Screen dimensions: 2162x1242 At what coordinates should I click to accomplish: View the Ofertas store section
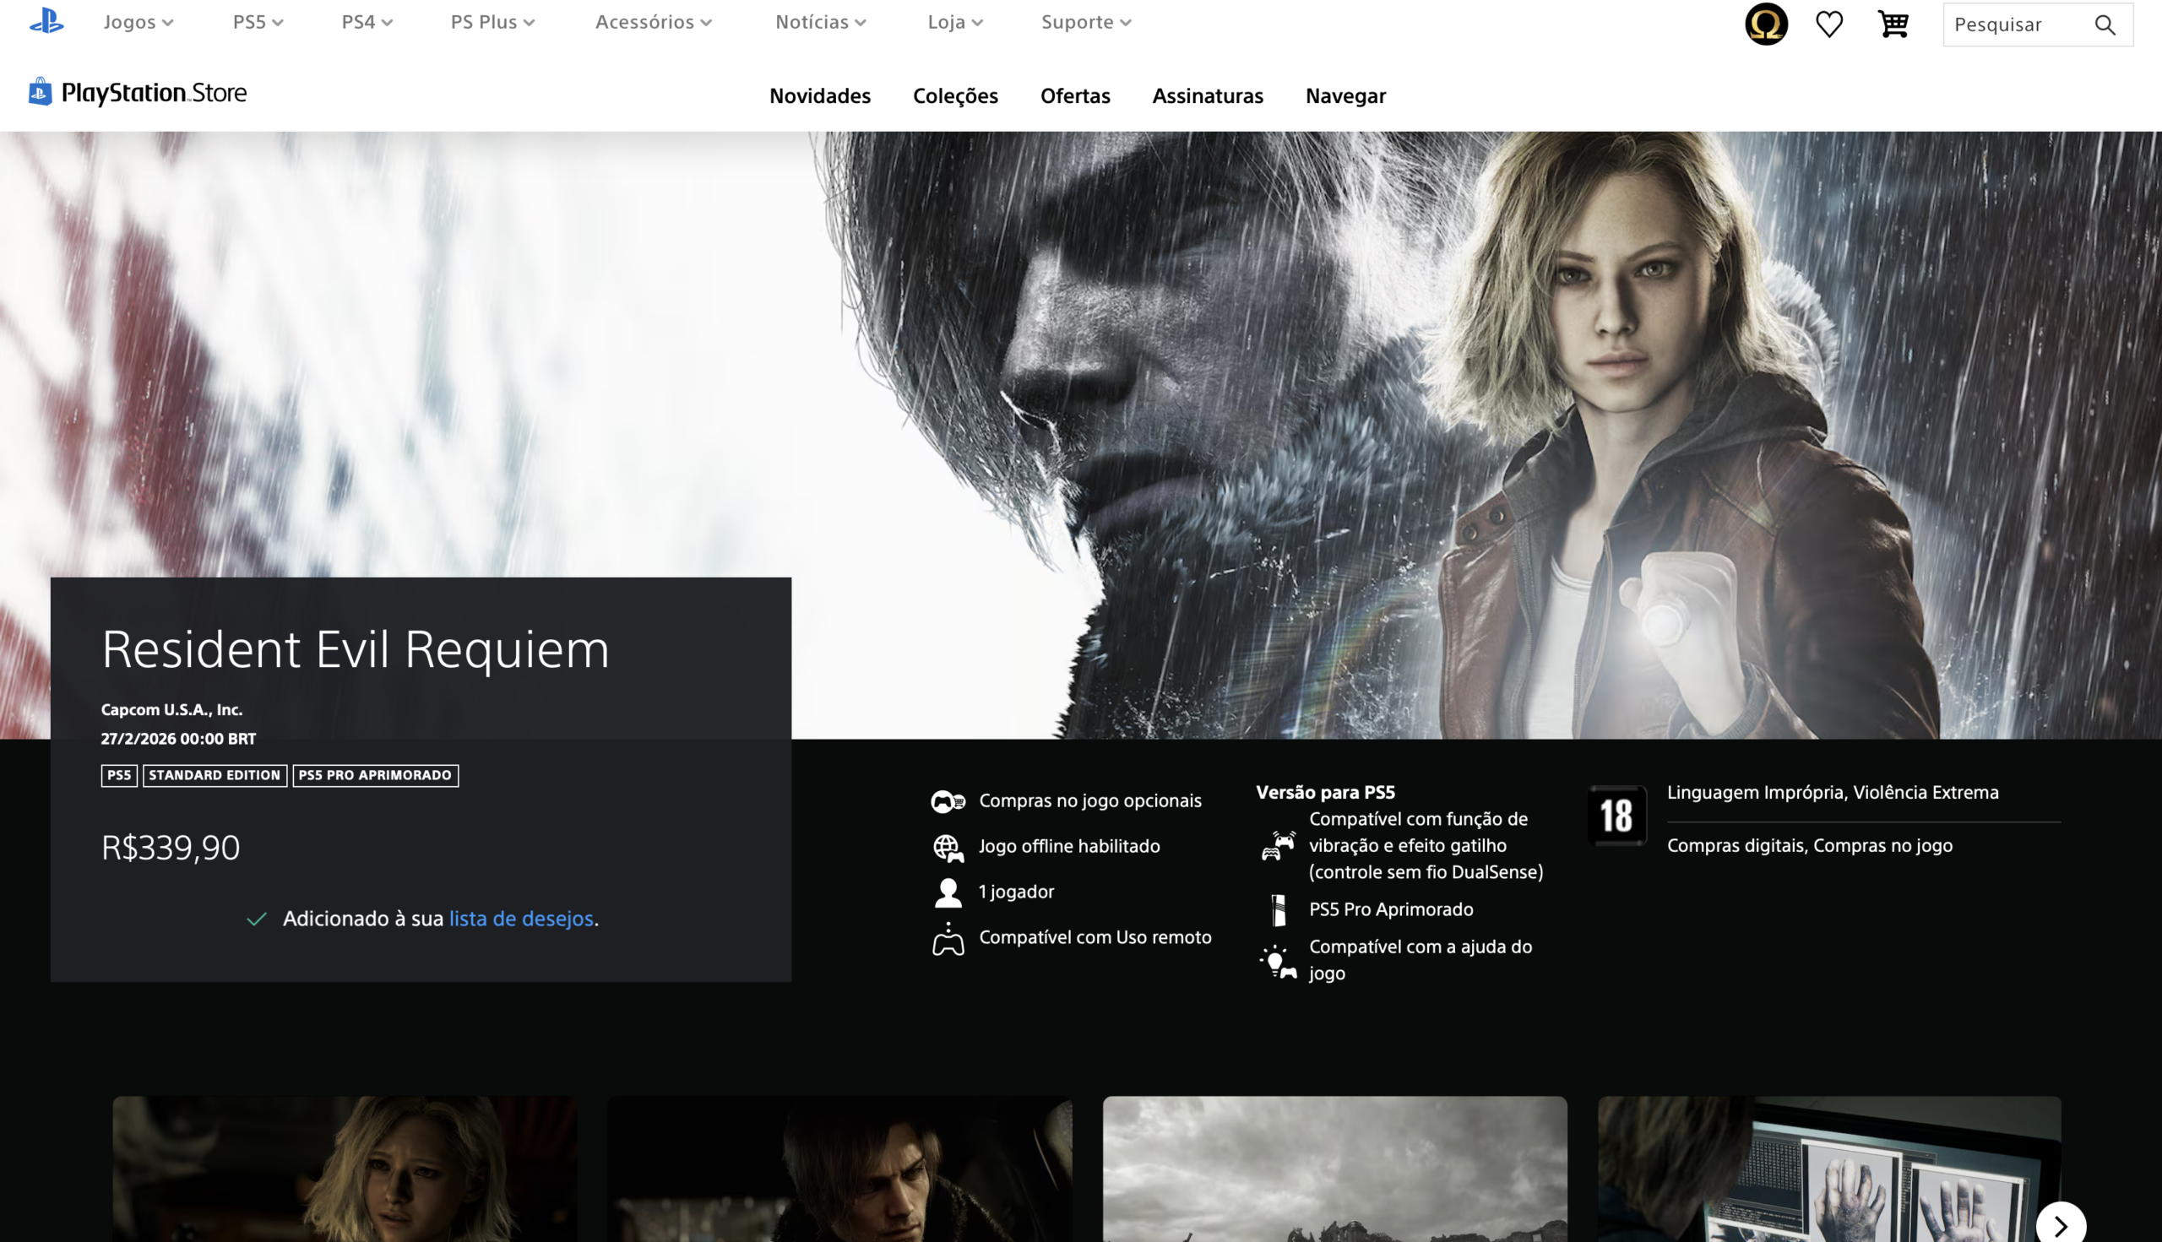point(1075,96)
